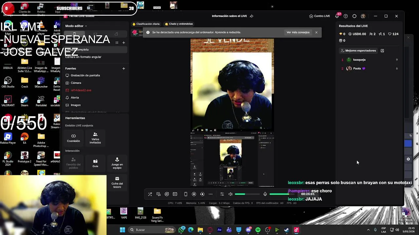The height and width of the screenshot is (235, 419).
Task: Open the media and music icon
Action: click(x=158, y=194)
